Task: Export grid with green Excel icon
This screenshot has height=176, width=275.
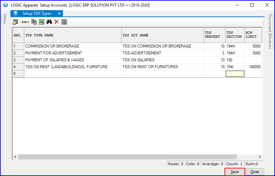Action: click(42, 22)
